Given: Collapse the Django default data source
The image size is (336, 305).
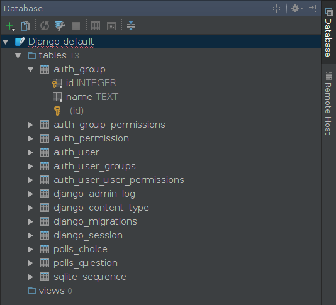Looking at the screenshot, I should [6, 42].
